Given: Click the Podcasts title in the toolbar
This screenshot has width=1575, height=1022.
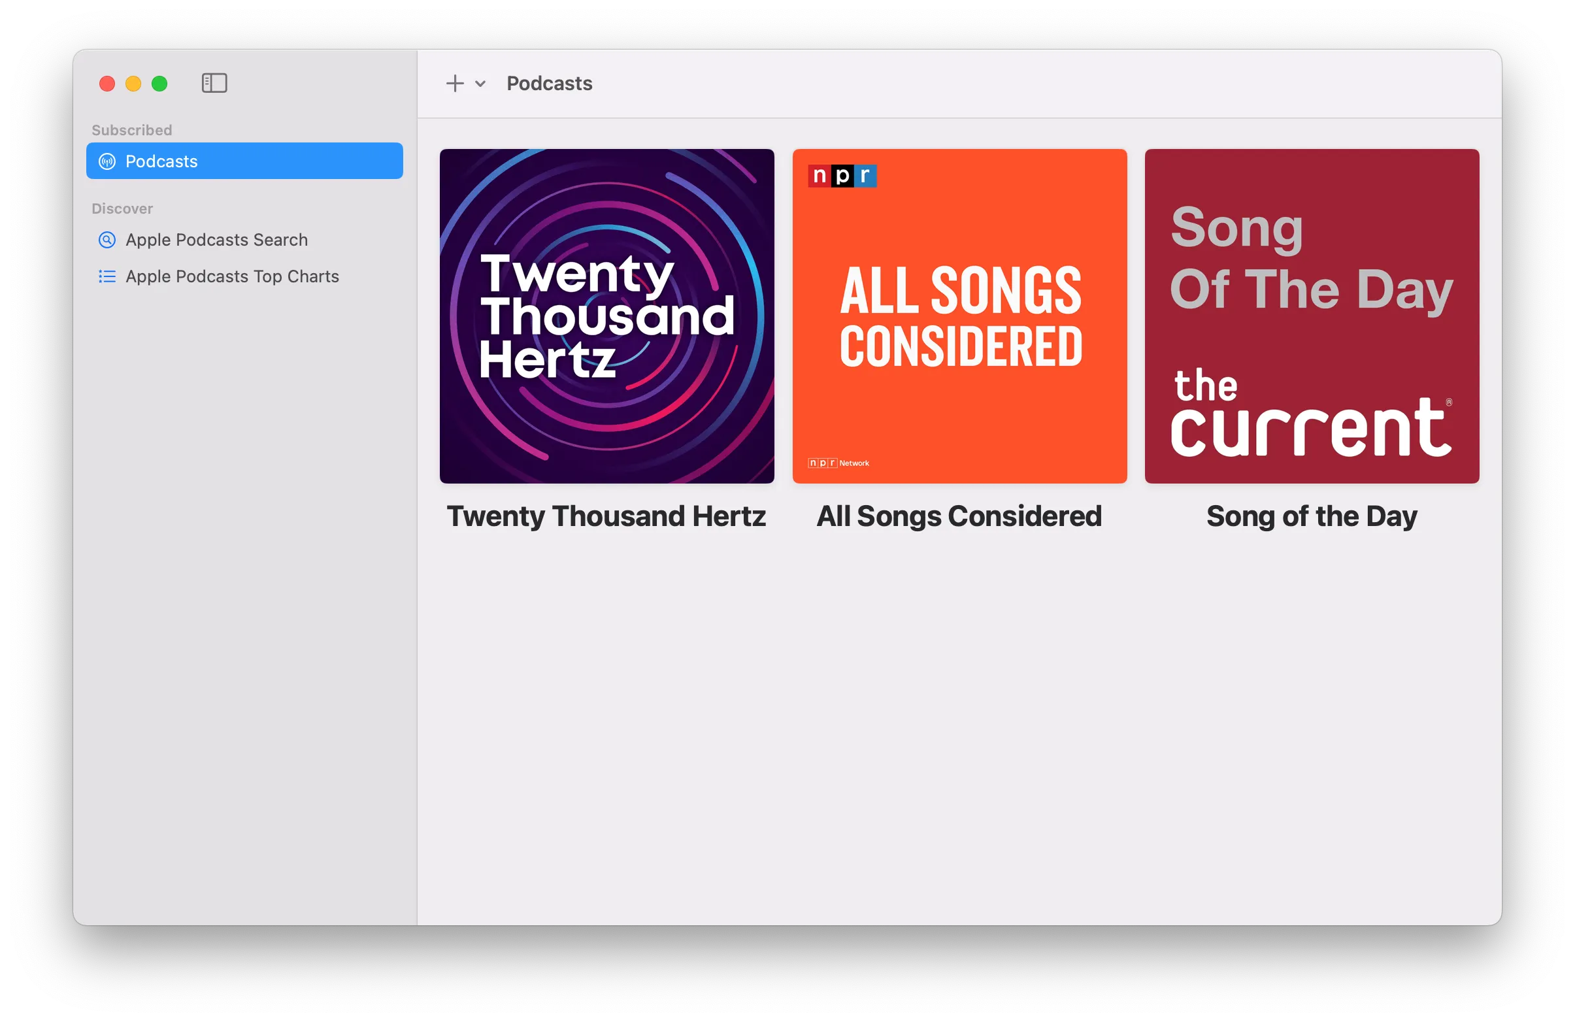Looking at the screenshot, I should pos(549,84).
